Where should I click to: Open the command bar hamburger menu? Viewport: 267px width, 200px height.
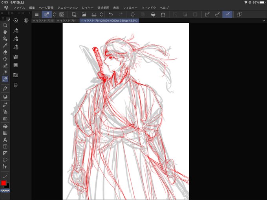[37, 15]
